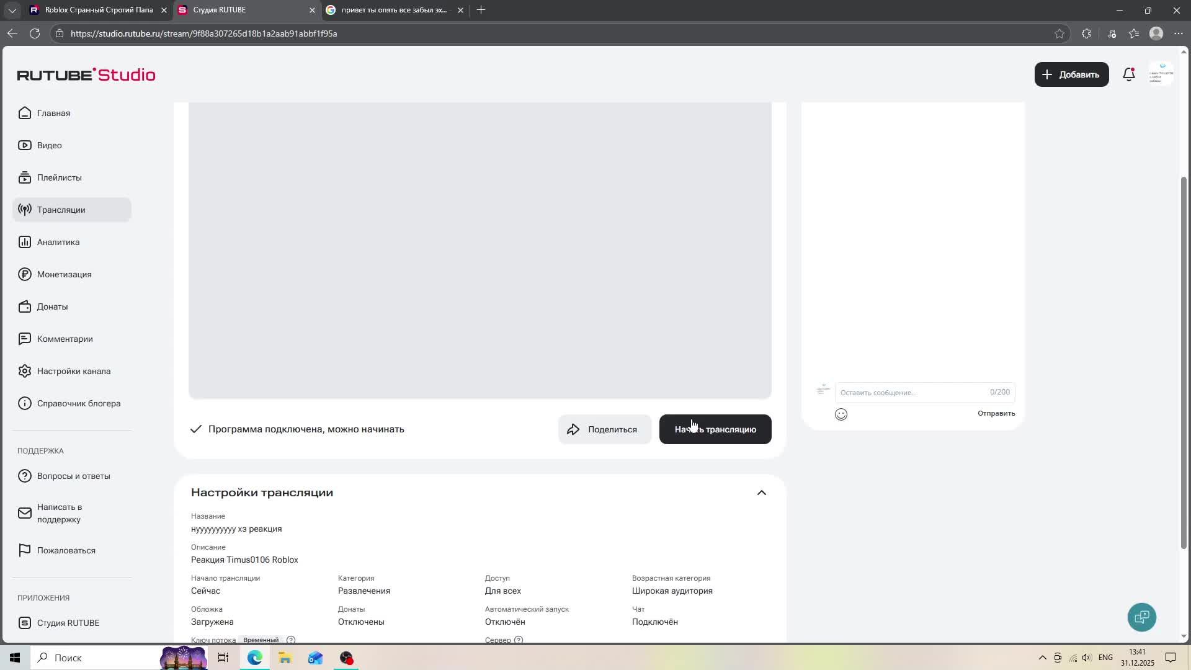This screenshot has height=670, width=1191.
Task: Click the server help question icon
Action: point(519,640)
